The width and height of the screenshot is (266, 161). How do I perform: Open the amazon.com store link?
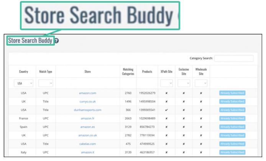[87, 93]
